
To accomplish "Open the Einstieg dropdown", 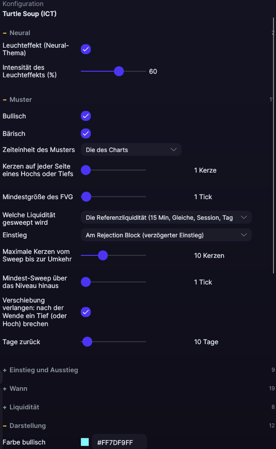I will tap(166, 235).
